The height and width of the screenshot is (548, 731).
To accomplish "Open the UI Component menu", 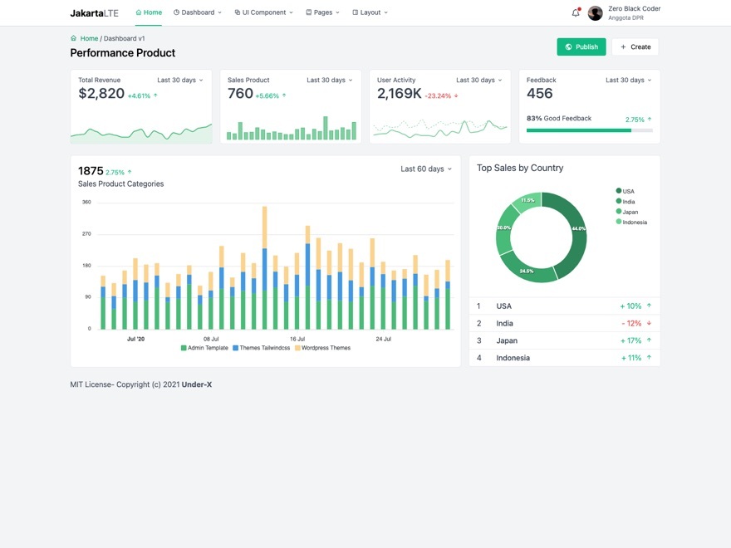I will click(x=264, y=12).
